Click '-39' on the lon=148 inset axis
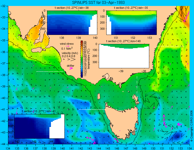The height and width of the screenshot is (150, 194). pos(121,71)
